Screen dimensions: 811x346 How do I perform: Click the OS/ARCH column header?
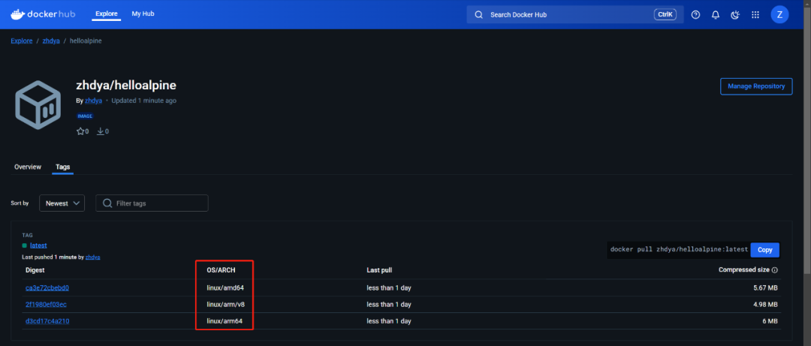click(221, 270)
